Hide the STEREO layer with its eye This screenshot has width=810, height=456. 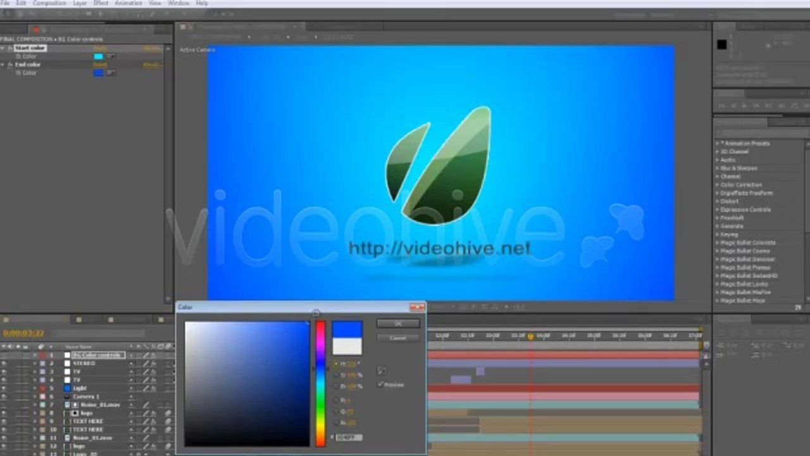(4, 364)
